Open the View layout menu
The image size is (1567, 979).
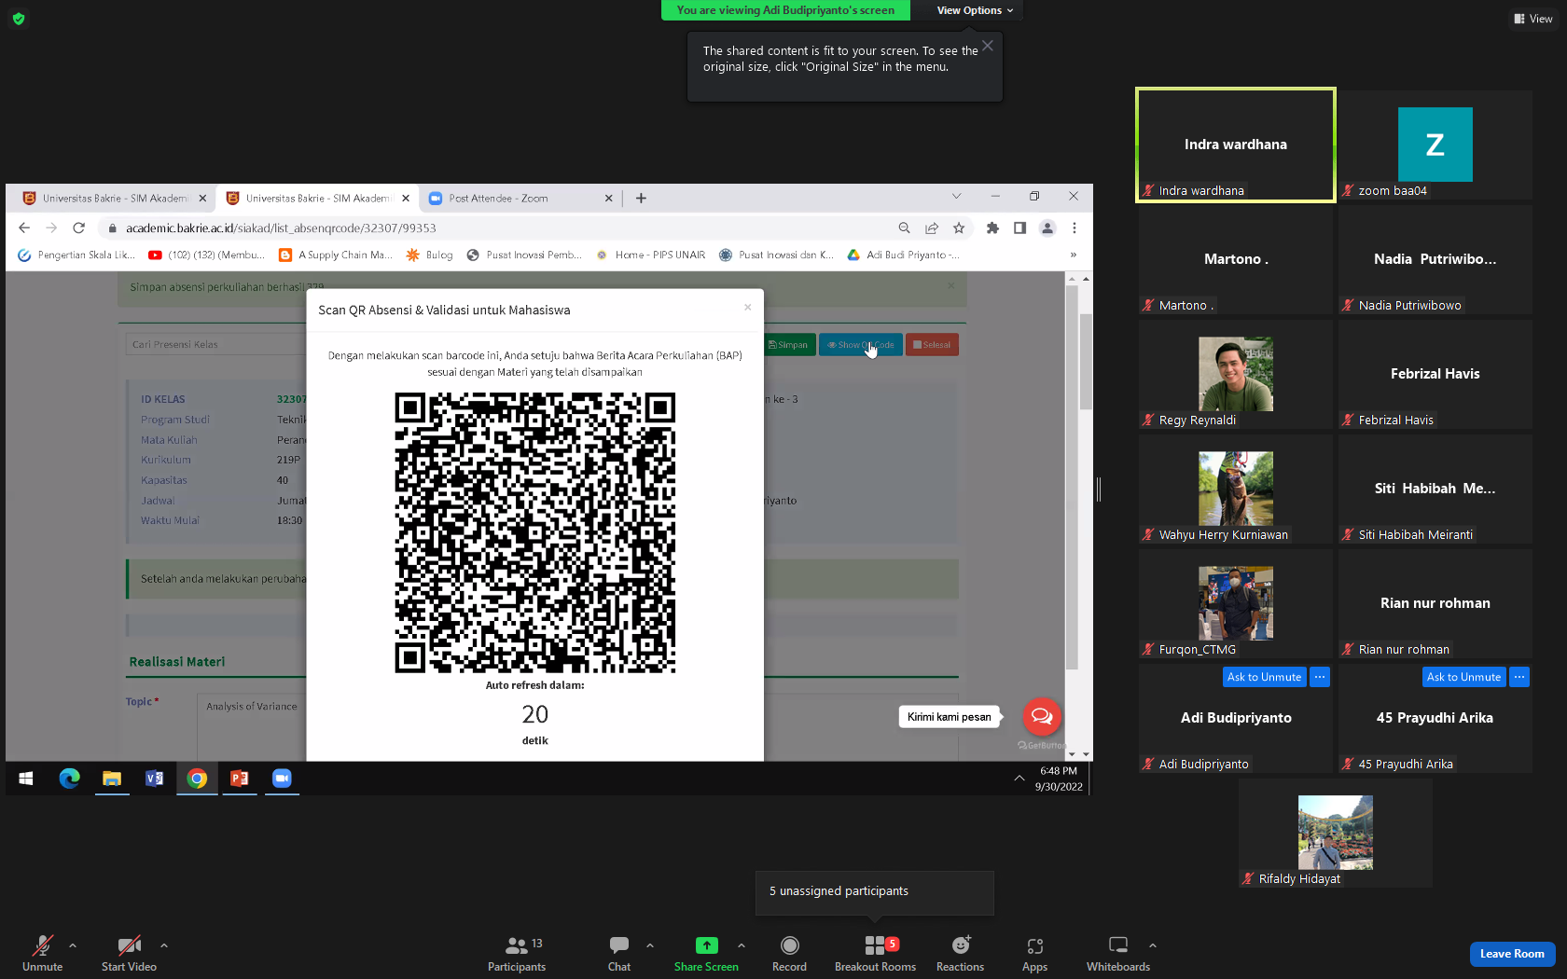click(1533, 19)
